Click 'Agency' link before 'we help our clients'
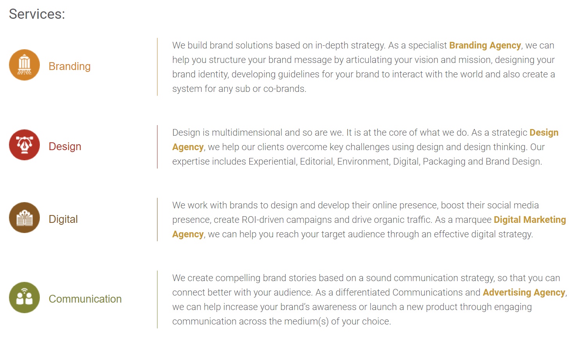Image resolution: width=588 pixels, height=346 pixels. tap(188, 147)
